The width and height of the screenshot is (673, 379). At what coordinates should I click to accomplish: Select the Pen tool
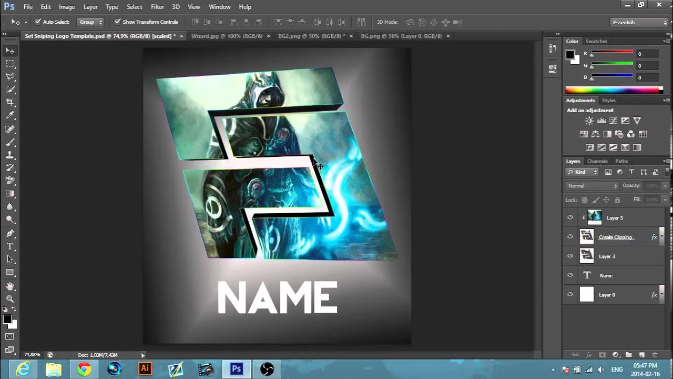tap(10, 233)
